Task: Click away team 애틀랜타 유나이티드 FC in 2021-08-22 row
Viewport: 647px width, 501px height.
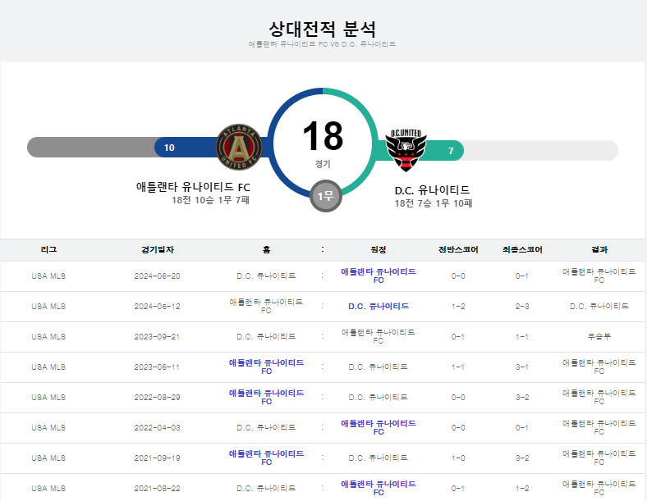Action: (x=379, y=488)
